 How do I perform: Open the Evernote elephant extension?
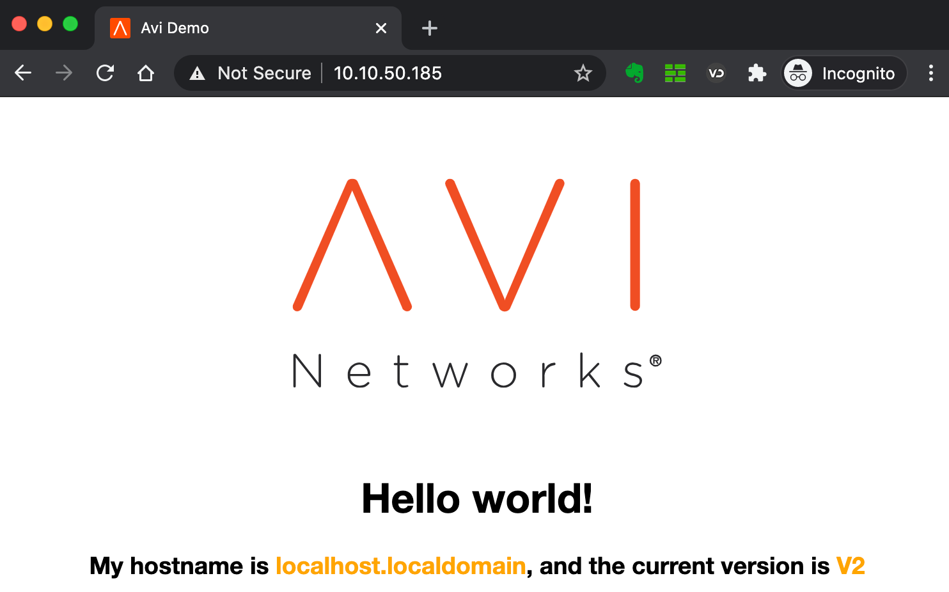(x=634, y=73)
